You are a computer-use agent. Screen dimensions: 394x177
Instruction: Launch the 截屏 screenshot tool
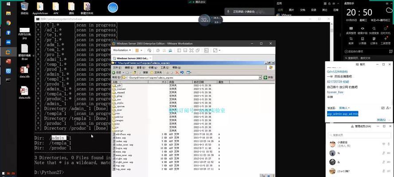[351, 41]
